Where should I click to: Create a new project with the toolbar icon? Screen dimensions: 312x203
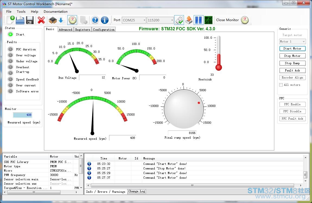[11, 20]
